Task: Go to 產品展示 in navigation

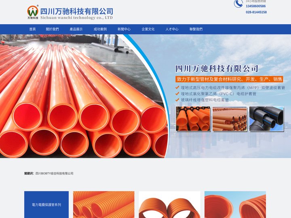Action: tap(76, 29)
